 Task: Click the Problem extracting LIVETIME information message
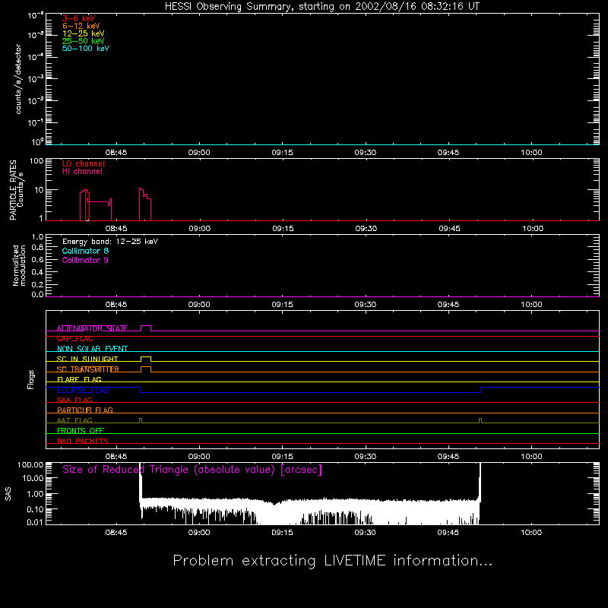click(332, 561)
